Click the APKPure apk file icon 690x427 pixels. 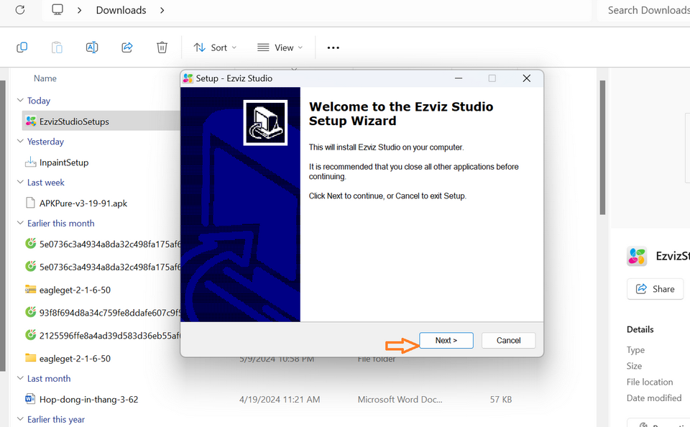[x=30, y=203]
